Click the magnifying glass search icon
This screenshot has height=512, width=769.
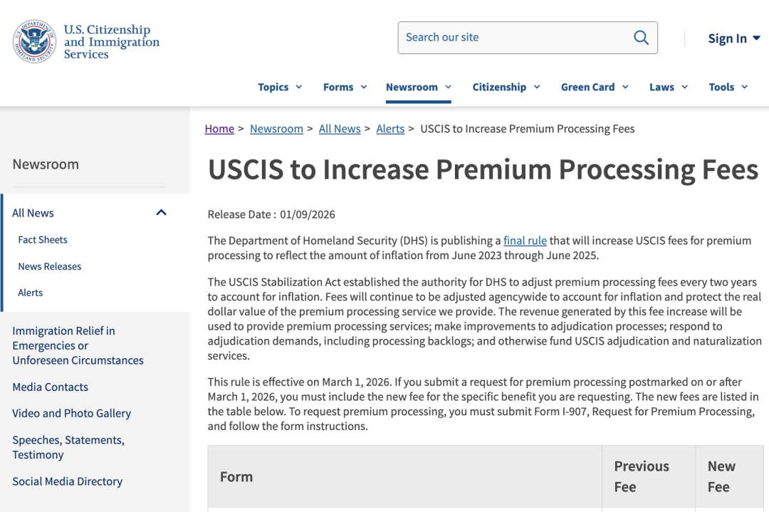641,38
